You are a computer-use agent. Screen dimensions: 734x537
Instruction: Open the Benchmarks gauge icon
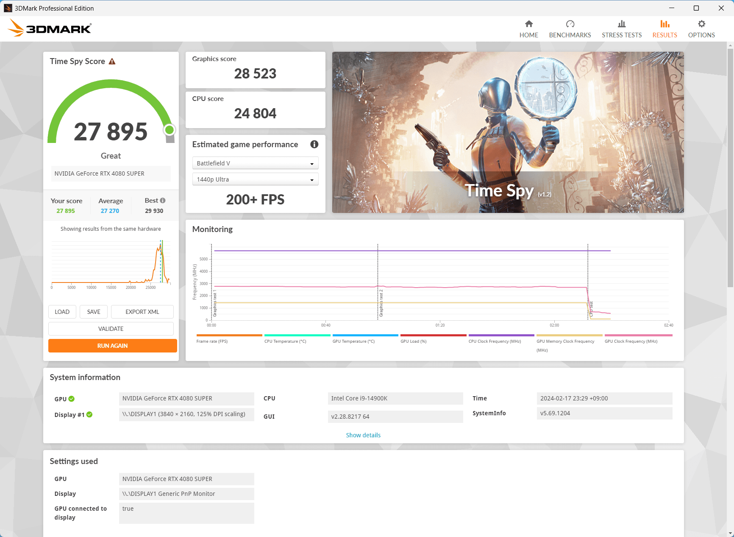(570, 24)
